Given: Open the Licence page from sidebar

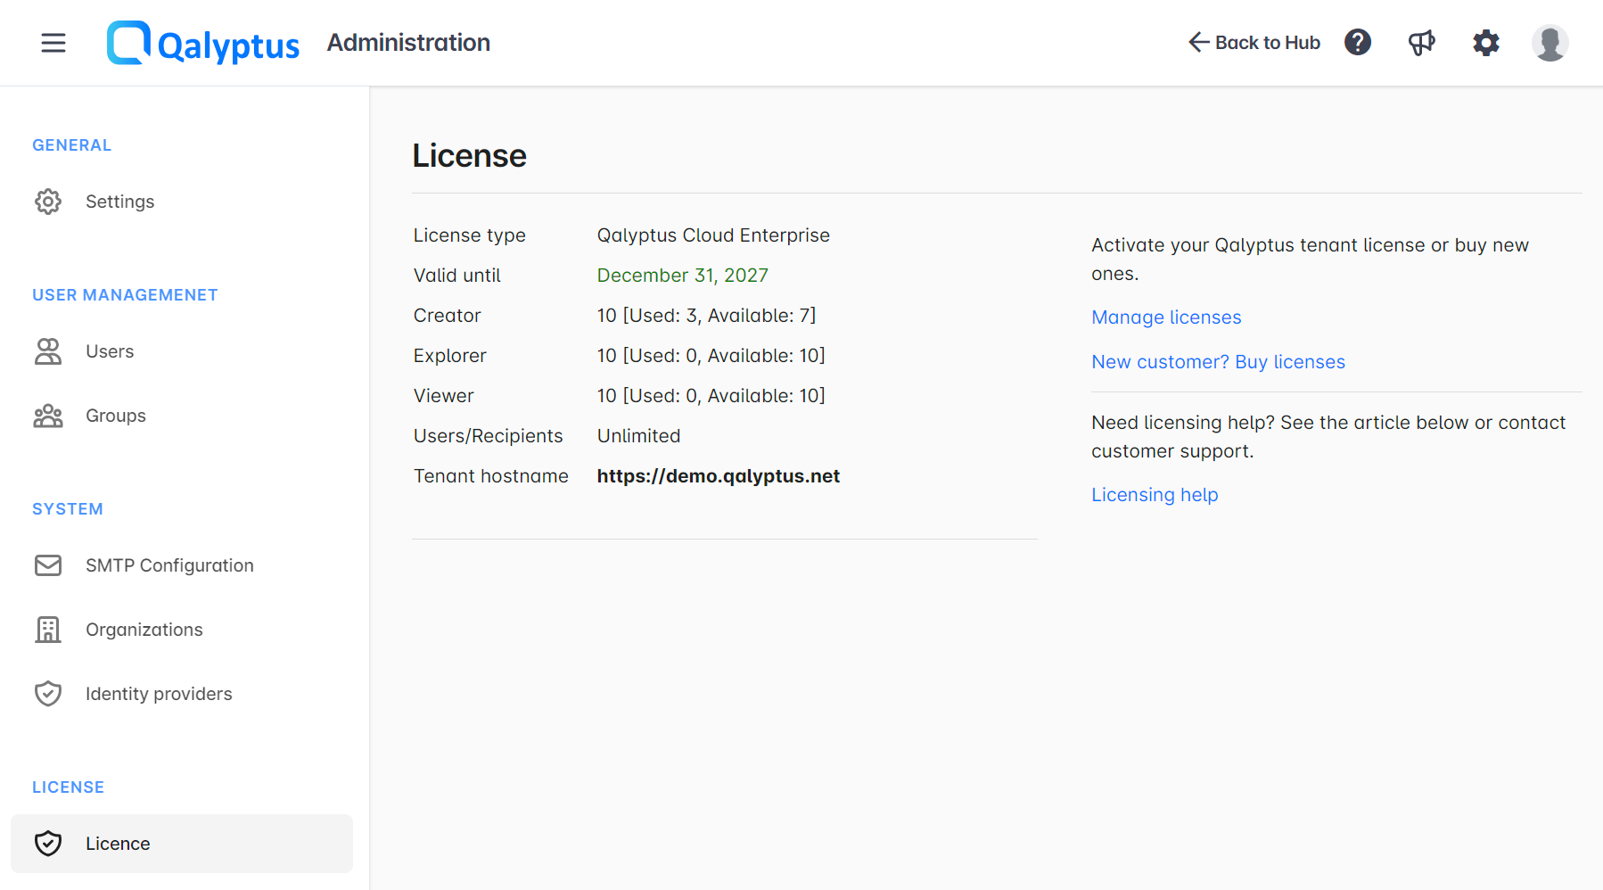Looking at the screenshot, I should pos(118,843).
